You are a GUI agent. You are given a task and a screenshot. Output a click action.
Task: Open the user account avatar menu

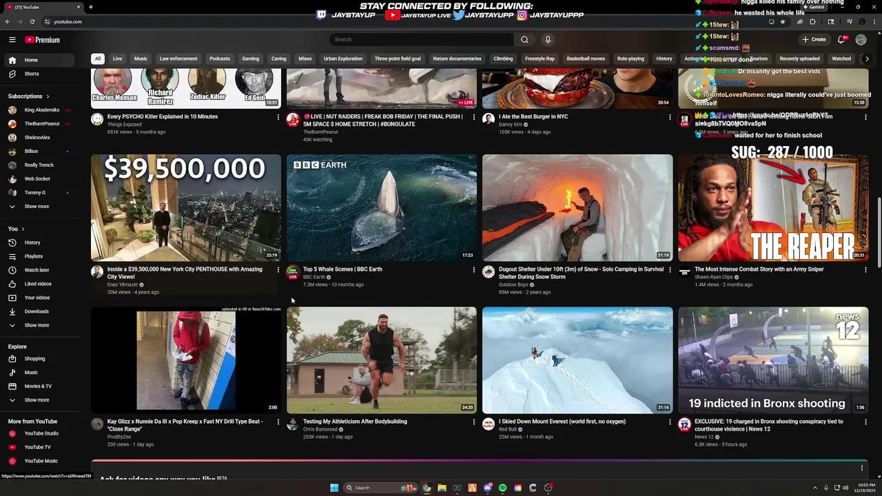[x=861, y=39]
